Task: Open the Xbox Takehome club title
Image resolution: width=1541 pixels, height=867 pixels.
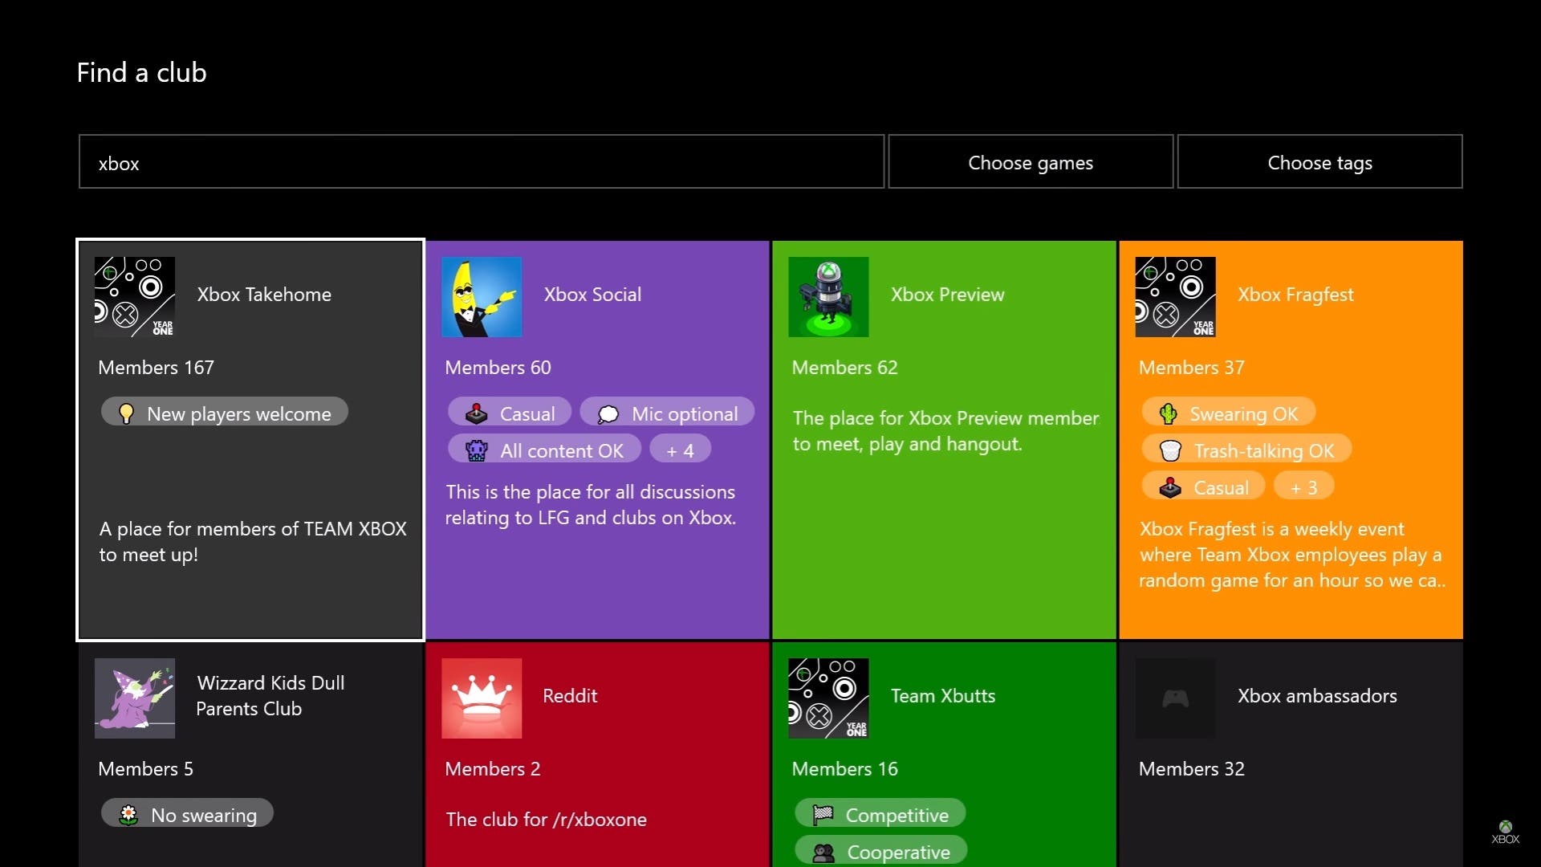Action: [x=264, y=295]
